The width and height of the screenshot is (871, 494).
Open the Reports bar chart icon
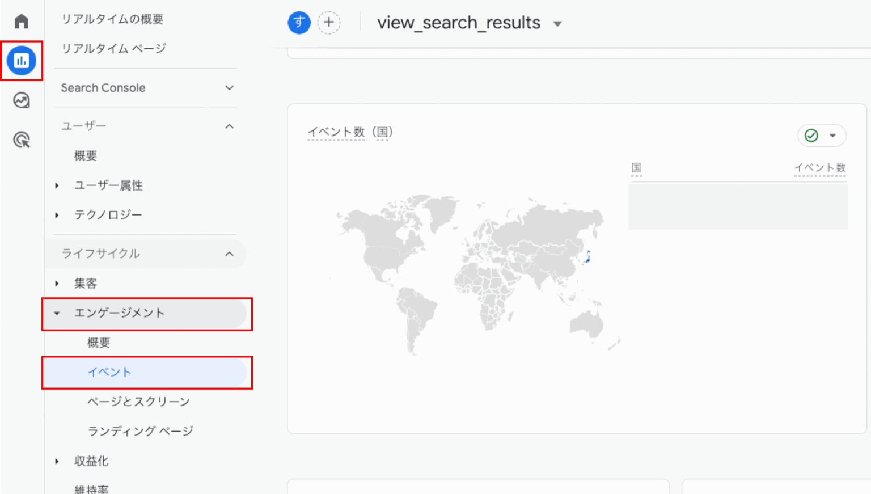tap(22, 61)
